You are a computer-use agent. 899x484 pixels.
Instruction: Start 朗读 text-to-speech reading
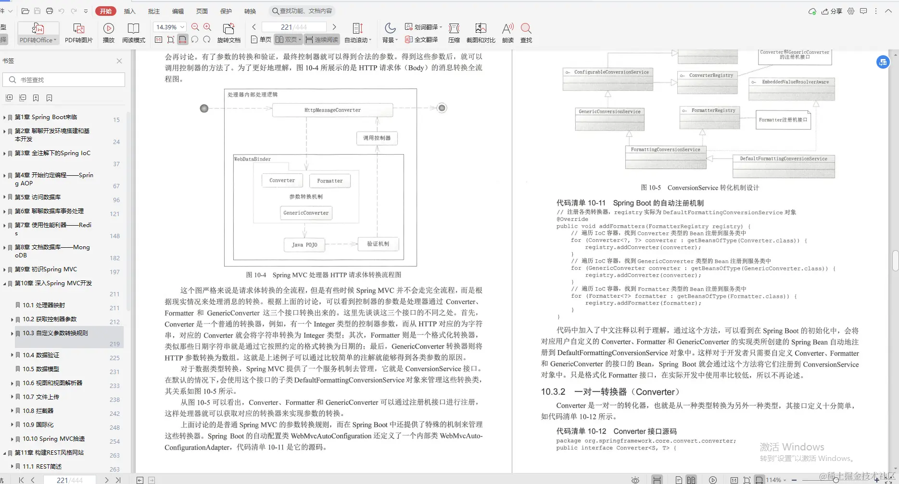point(507,32)
